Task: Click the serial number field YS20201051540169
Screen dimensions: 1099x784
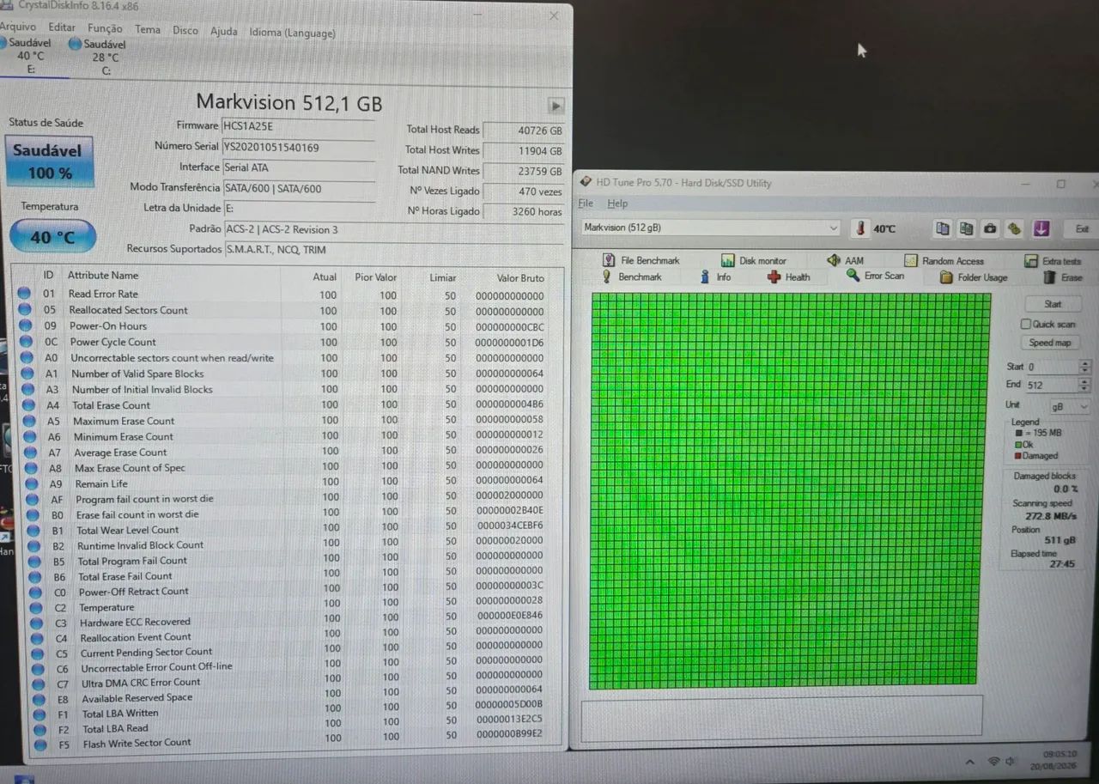Action: tap(298, 147)
